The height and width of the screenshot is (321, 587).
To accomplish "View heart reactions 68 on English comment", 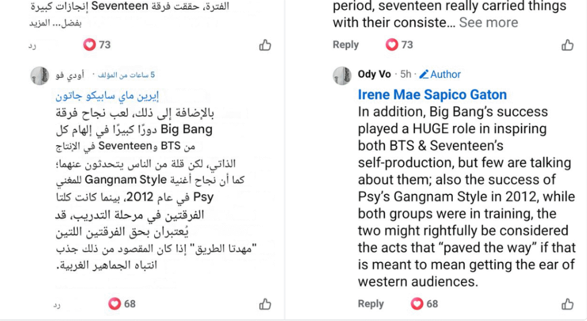I will click(x=424, y=304).
